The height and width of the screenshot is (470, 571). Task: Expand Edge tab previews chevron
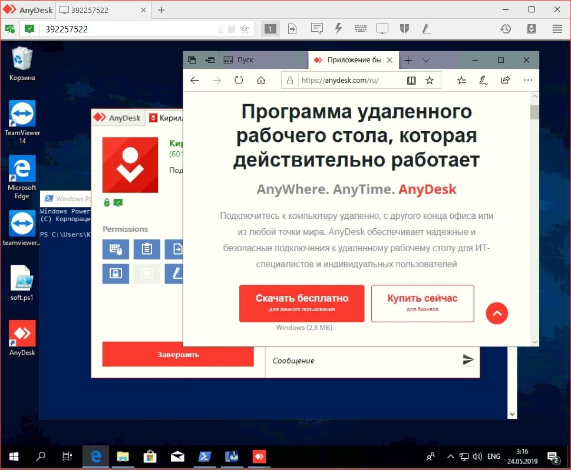(425, 60)
